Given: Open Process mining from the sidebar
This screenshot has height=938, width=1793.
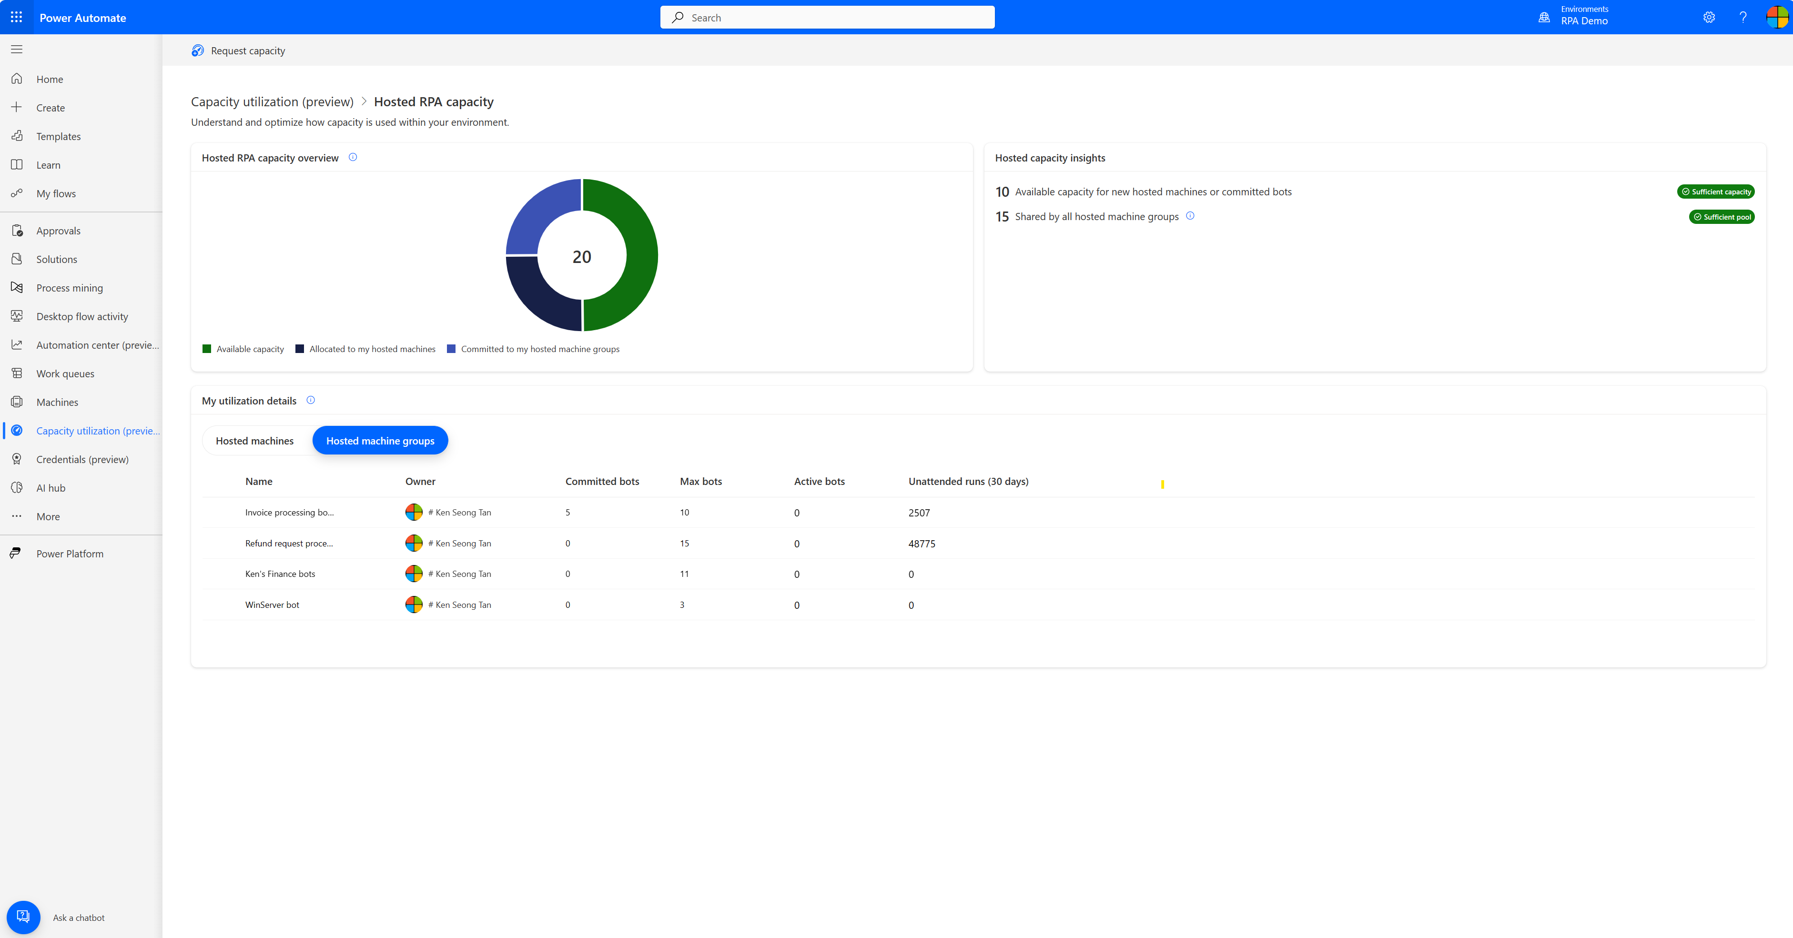Looking at the screenshot, I should 70,287.
